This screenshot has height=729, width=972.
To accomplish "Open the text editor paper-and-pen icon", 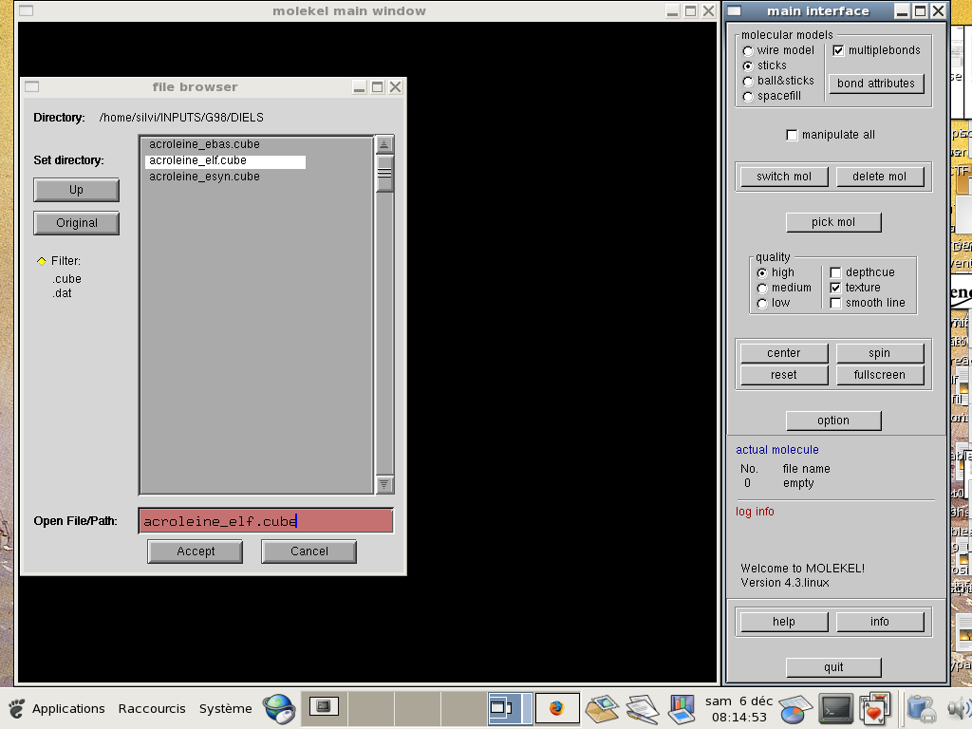I will [x=643, y=708].
